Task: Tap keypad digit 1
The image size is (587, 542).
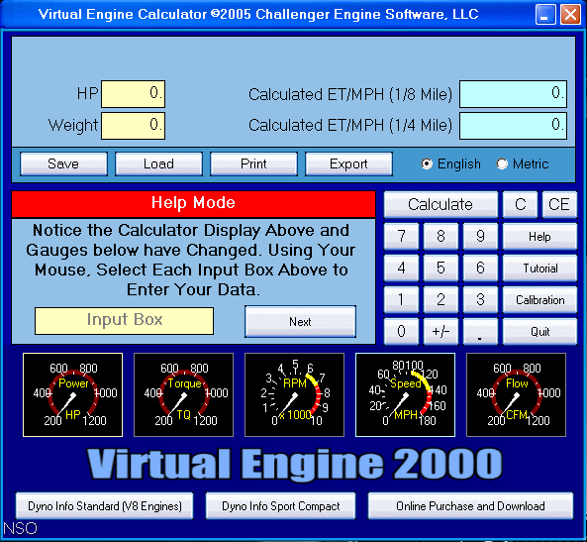Action: tap(401, 300)
